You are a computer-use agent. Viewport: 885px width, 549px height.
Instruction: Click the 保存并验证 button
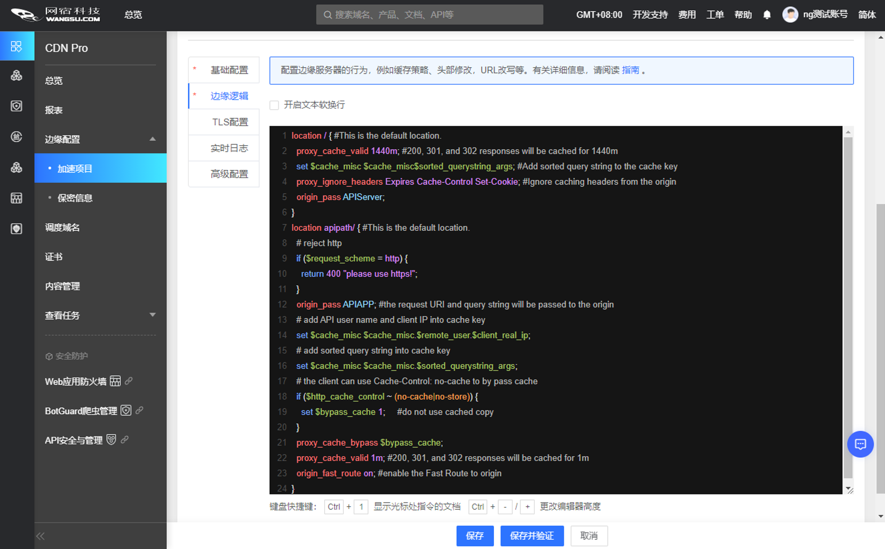point(532,536)
